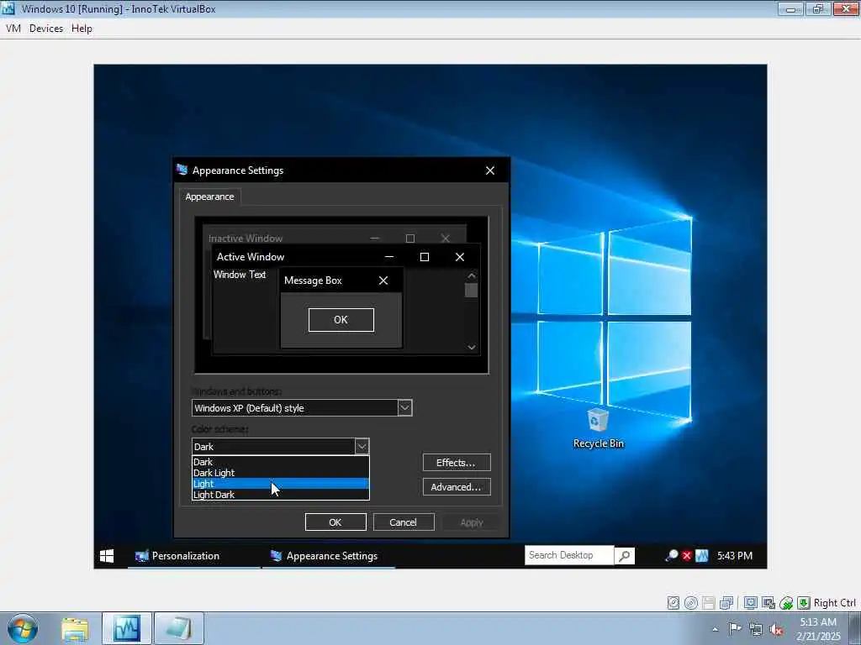Viewport: 861px width, 645px height.
Task: Click the Inactive Window preview title
Action: coord(246,239)
